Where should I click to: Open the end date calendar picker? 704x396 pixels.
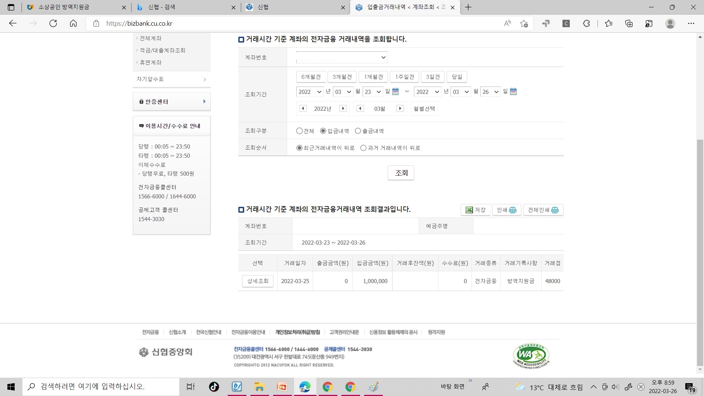513,92
